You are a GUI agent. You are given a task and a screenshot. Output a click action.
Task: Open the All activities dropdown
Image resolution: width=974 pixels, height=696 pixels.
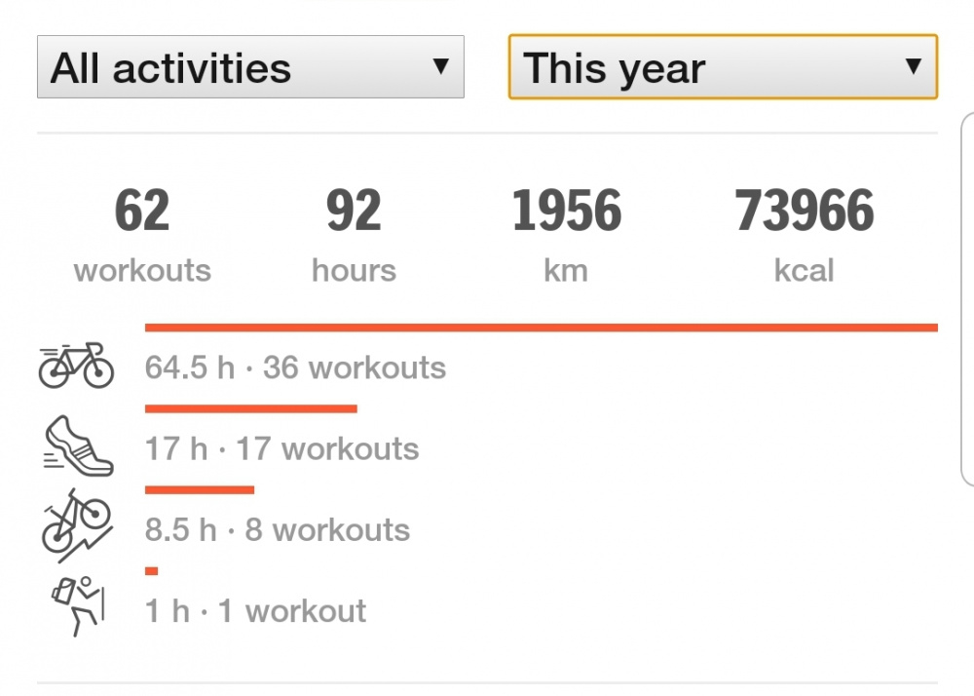[x=250, y=67]
